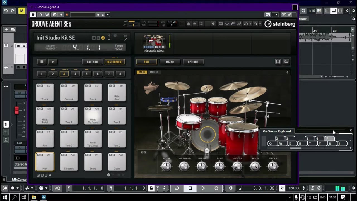
Task: Add a track with the plus button
Action: click(6, 29)
